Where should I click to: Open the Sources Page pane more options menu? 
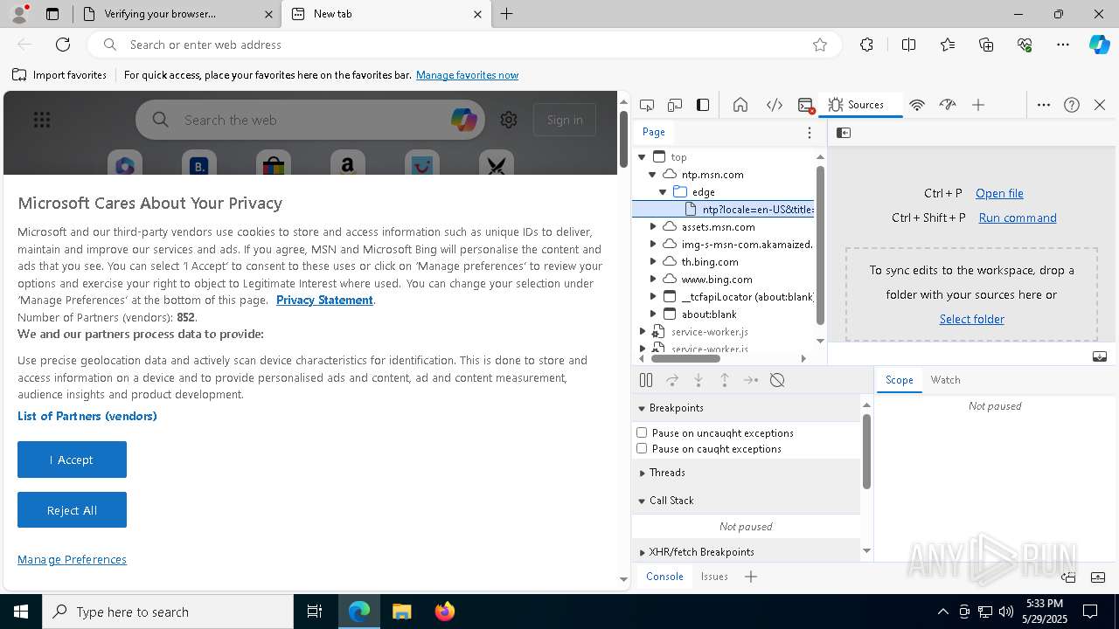click(810, 133)
